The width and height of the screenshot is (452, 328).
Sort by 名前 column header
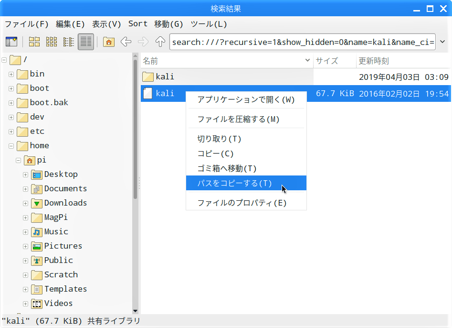pos(227,61)
